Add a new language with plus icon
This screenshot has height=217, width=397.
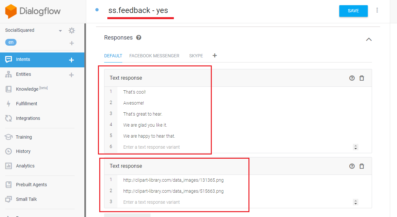(x=72, y=43)
